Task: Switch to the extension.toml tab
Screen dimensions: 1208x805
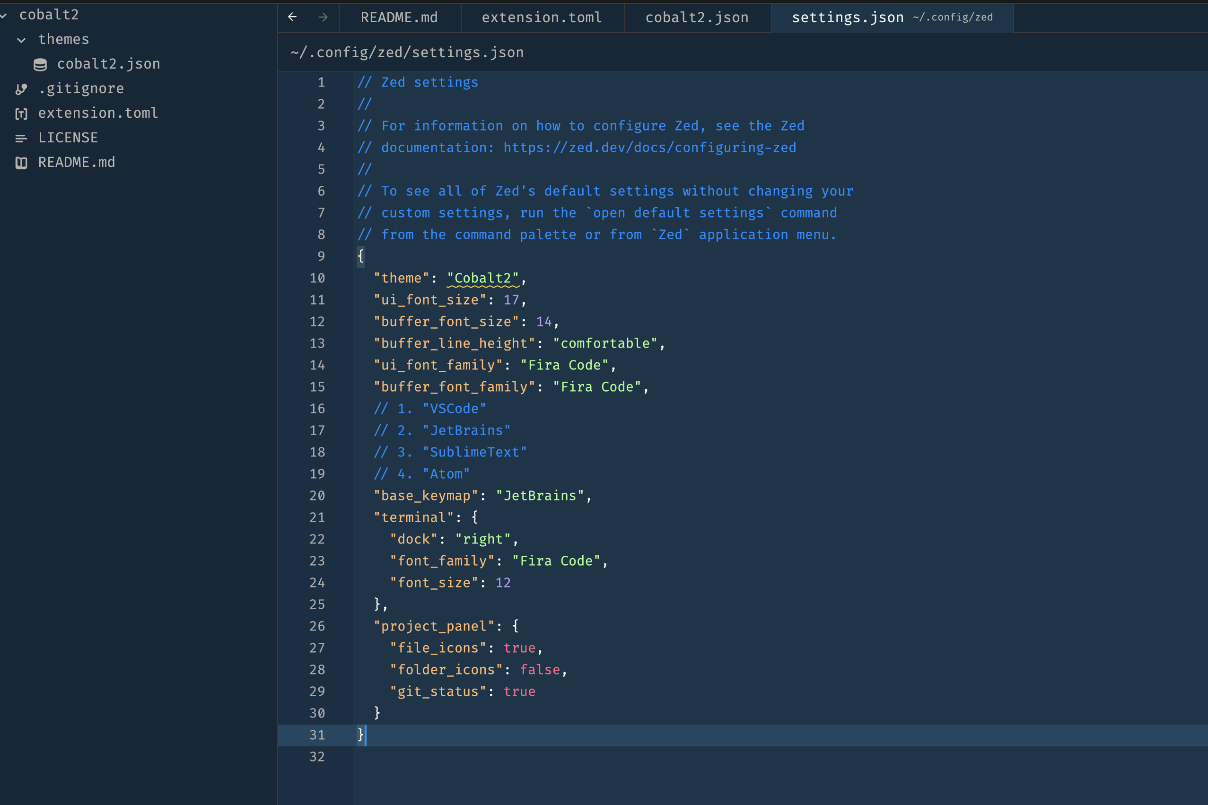Action: 541,17
